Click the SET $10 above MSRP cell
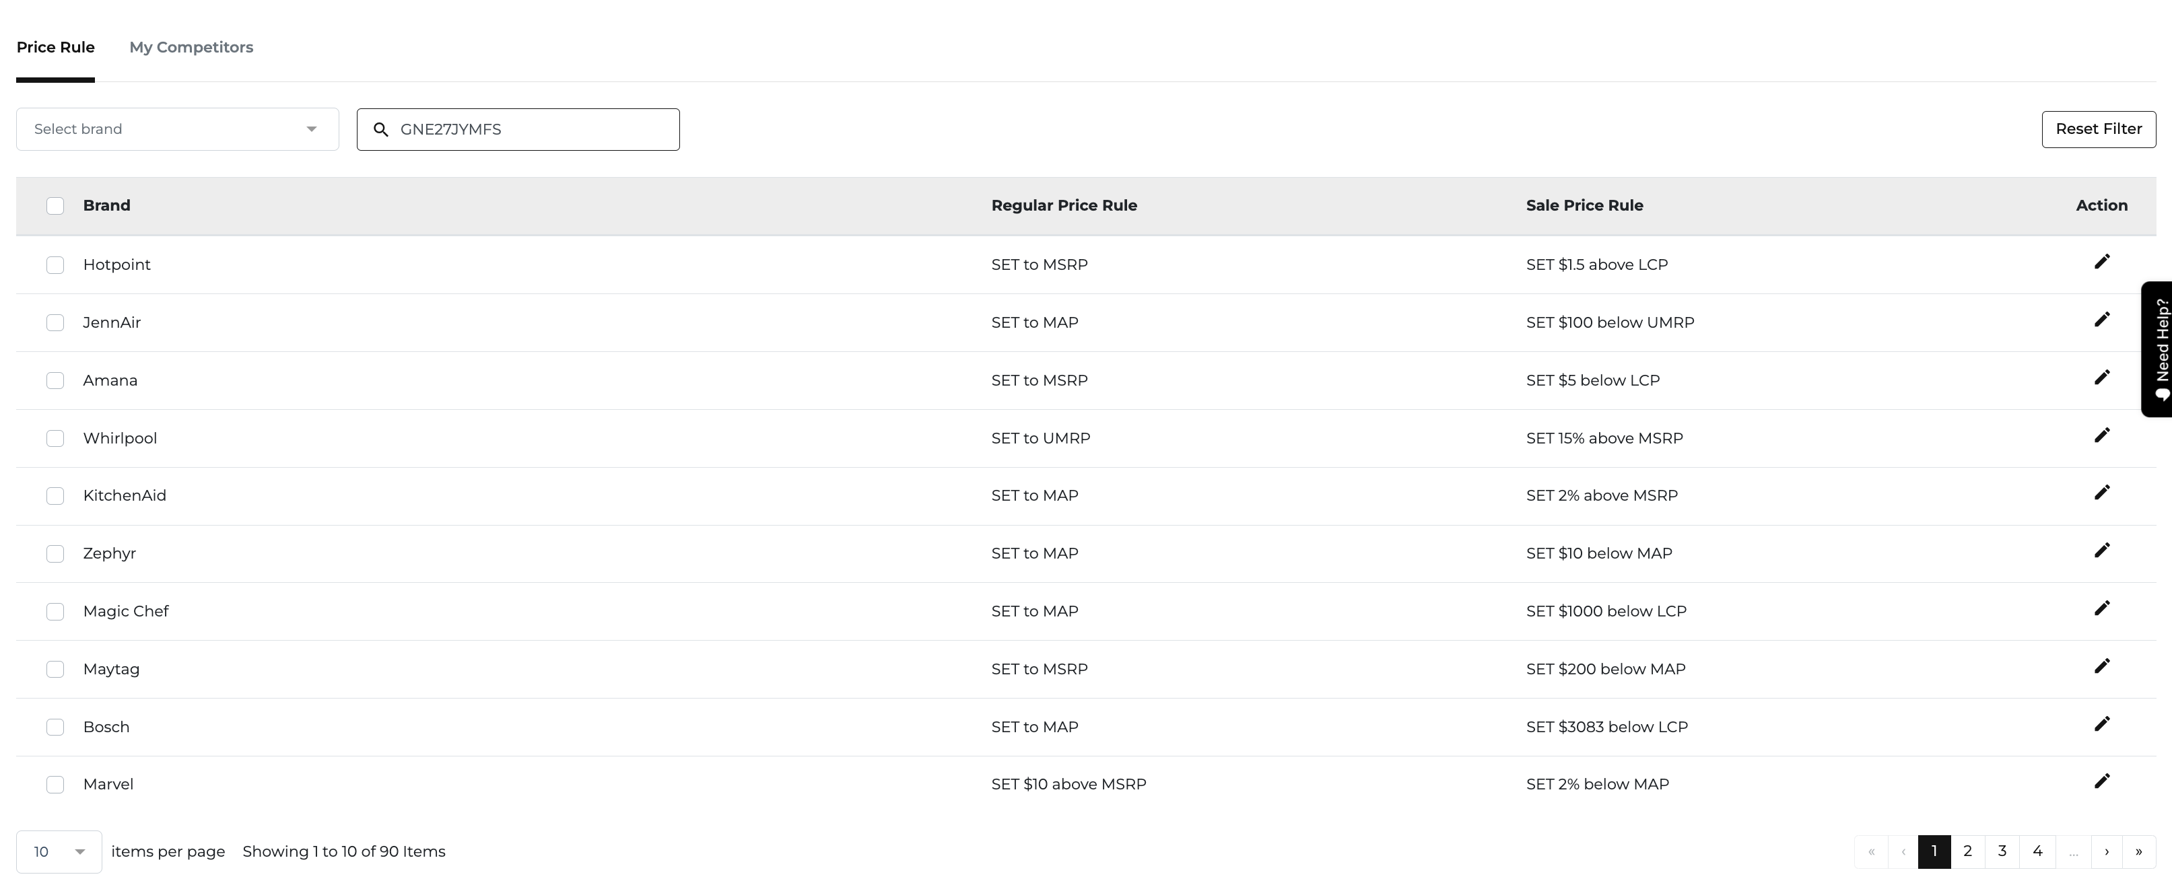Viewport: 2172px width, 887px height. [1068, 784]
